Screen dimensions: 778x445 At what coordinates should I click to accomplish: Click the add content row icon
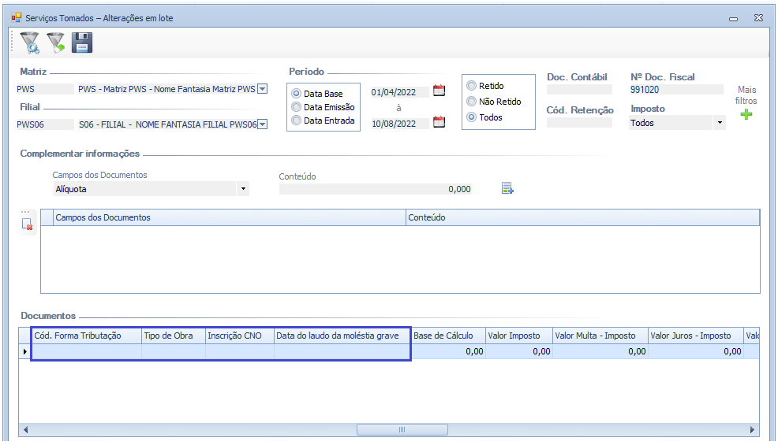(x=507, y=188)
